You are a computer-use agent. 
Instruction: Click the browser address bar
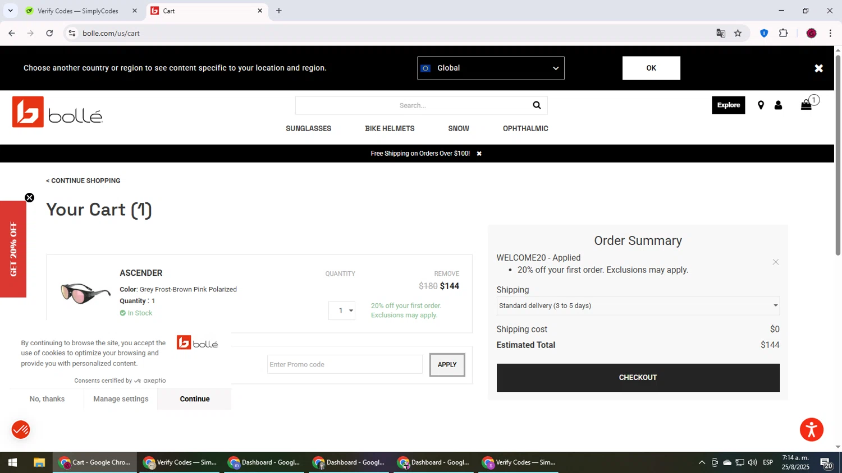pos(393,34)
